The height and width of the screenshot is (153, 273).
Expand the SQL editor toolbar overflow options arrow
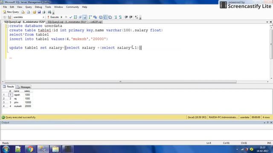point(140,17)
